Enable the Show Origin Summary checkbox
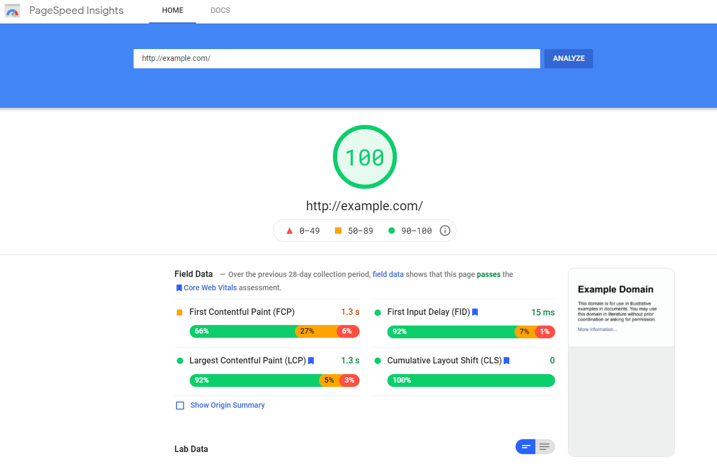This screenshot has width=717, height=468. tap(180, 405)
